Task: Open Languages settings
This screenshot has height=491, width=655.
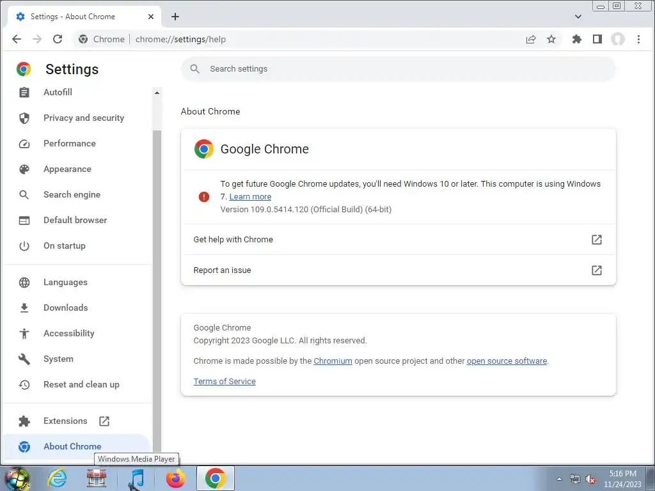Action: click(65, 282)
